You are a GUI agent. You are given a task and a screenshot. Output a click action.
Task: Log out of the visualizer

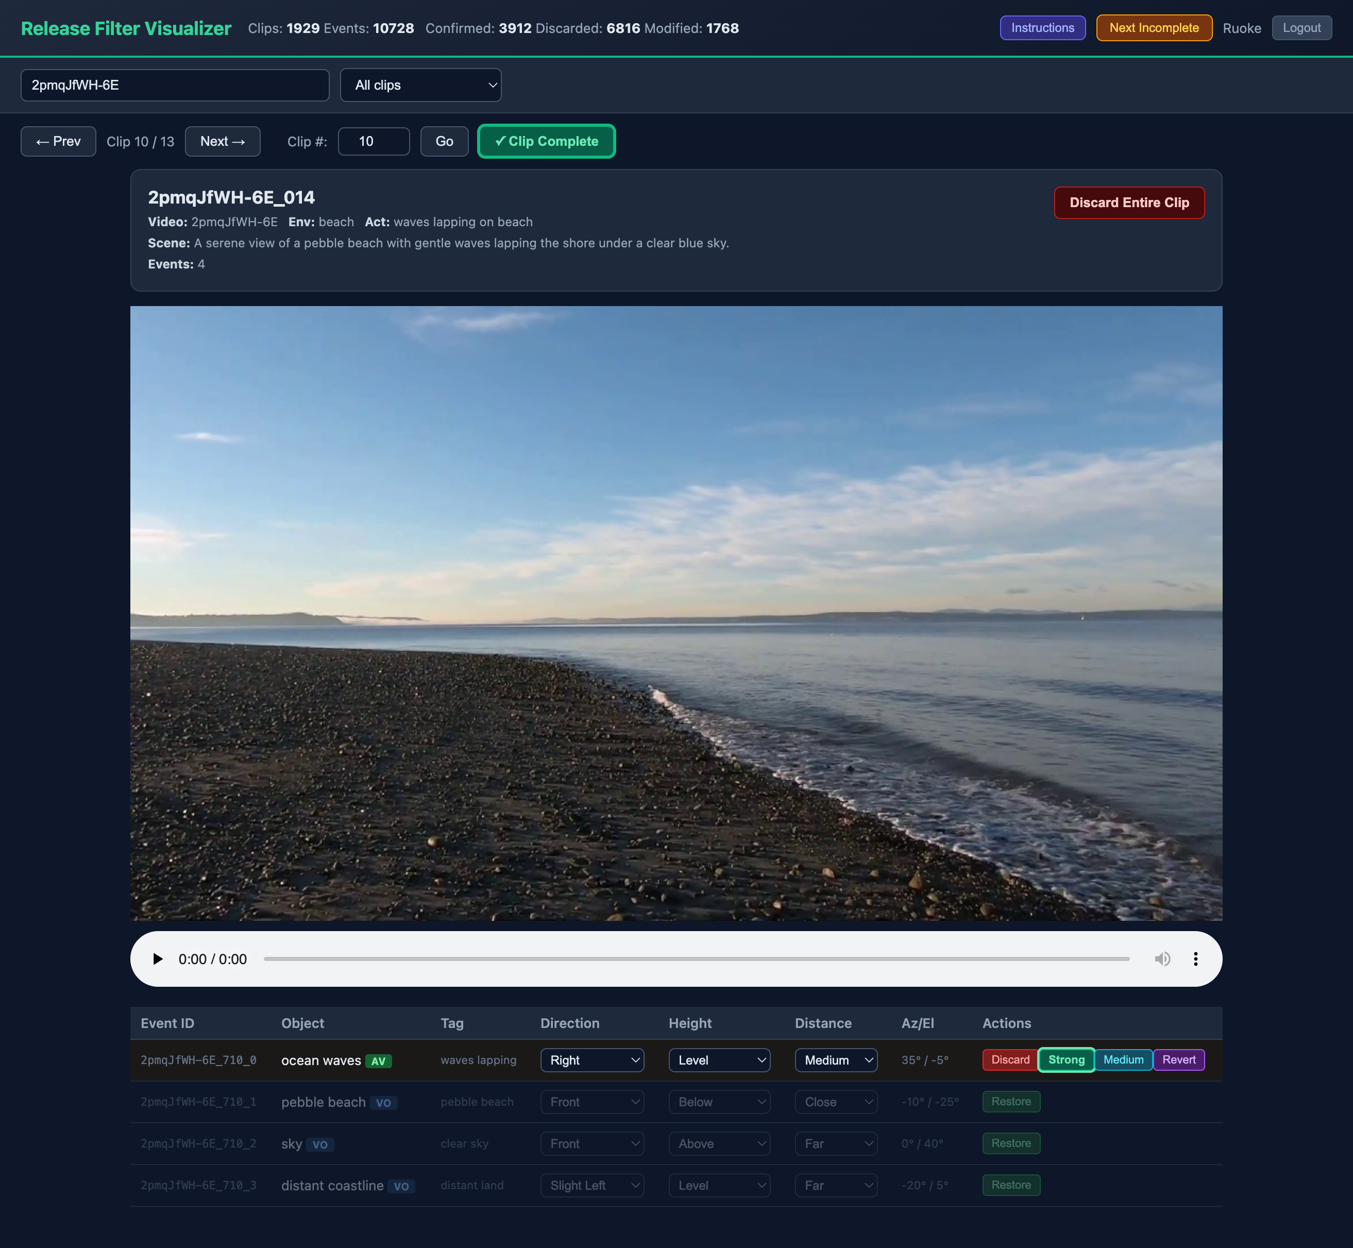(x=1301, y=28)
